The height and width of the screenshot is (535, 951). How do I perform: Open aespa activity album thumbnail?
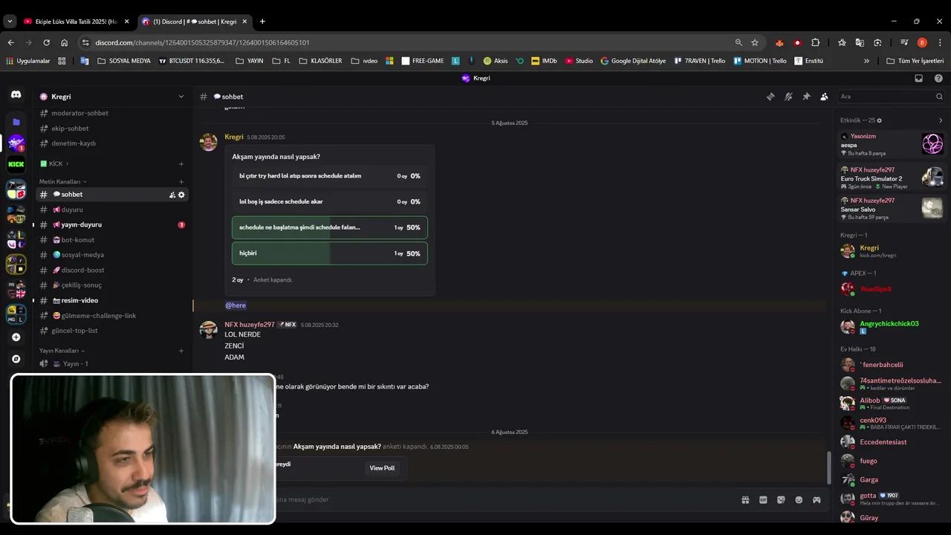tap(932, 144)
